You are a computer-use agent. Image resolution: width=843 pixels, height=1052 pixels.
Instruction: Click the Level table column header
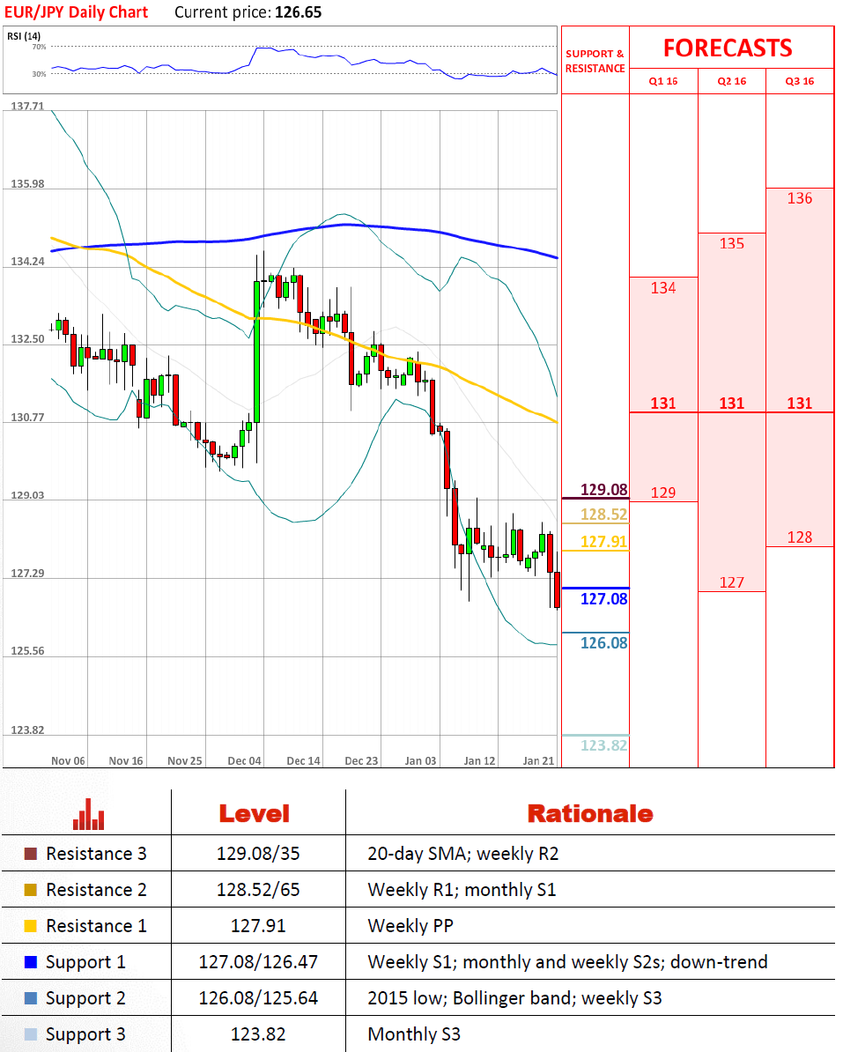pyautogui.click(x=255, y=814)
